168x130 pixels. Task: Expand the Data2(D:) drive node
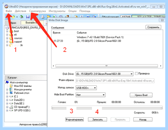coord(7,100)
